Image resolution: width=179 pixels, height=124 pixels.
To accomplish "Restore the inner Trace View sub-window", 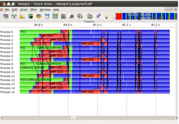I will (171, 9).
